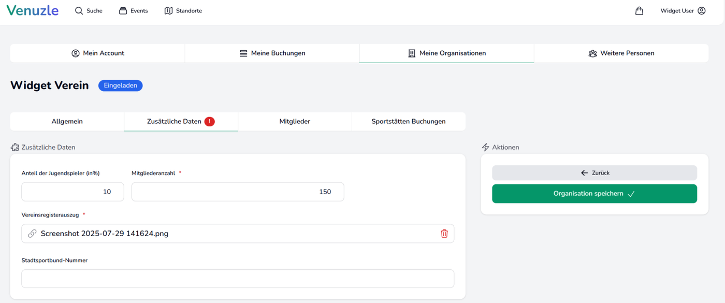Open the Mitglieder sub-tab

click(x=295, y=121)
